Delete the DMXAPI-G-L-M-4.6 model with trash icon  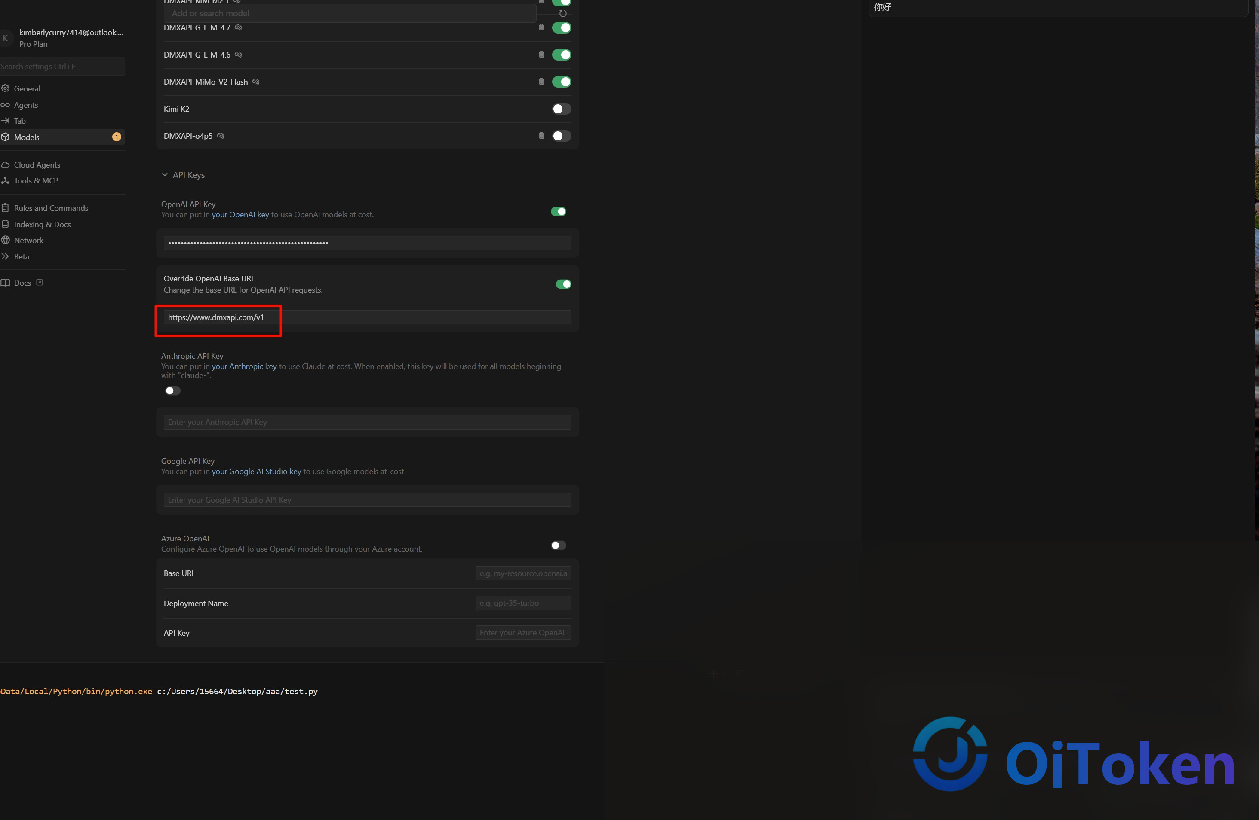(x=541, y=55)
